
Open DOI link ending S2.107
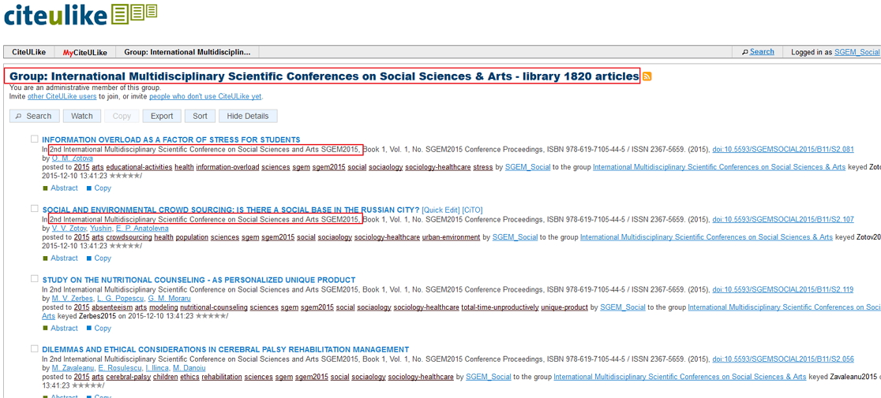[x=782, y=220]
